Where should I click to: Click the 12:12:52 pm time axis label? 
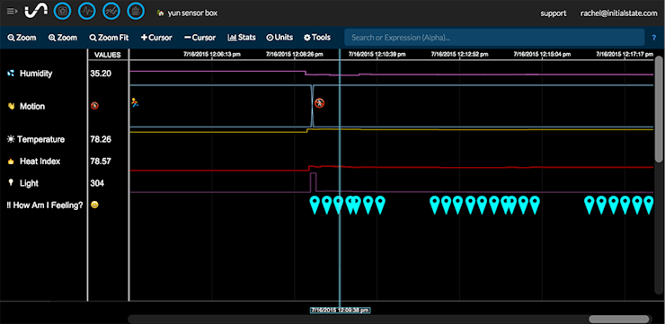pyautogui.click(x=460, y=54)
